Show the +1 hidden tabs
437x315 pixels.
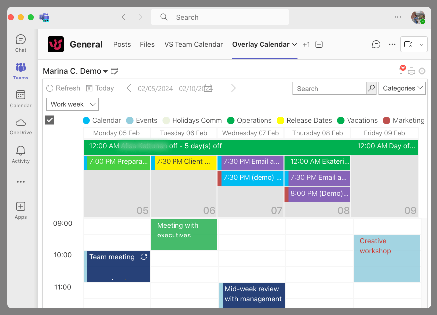pyautogui.click(x=306, y=45)
